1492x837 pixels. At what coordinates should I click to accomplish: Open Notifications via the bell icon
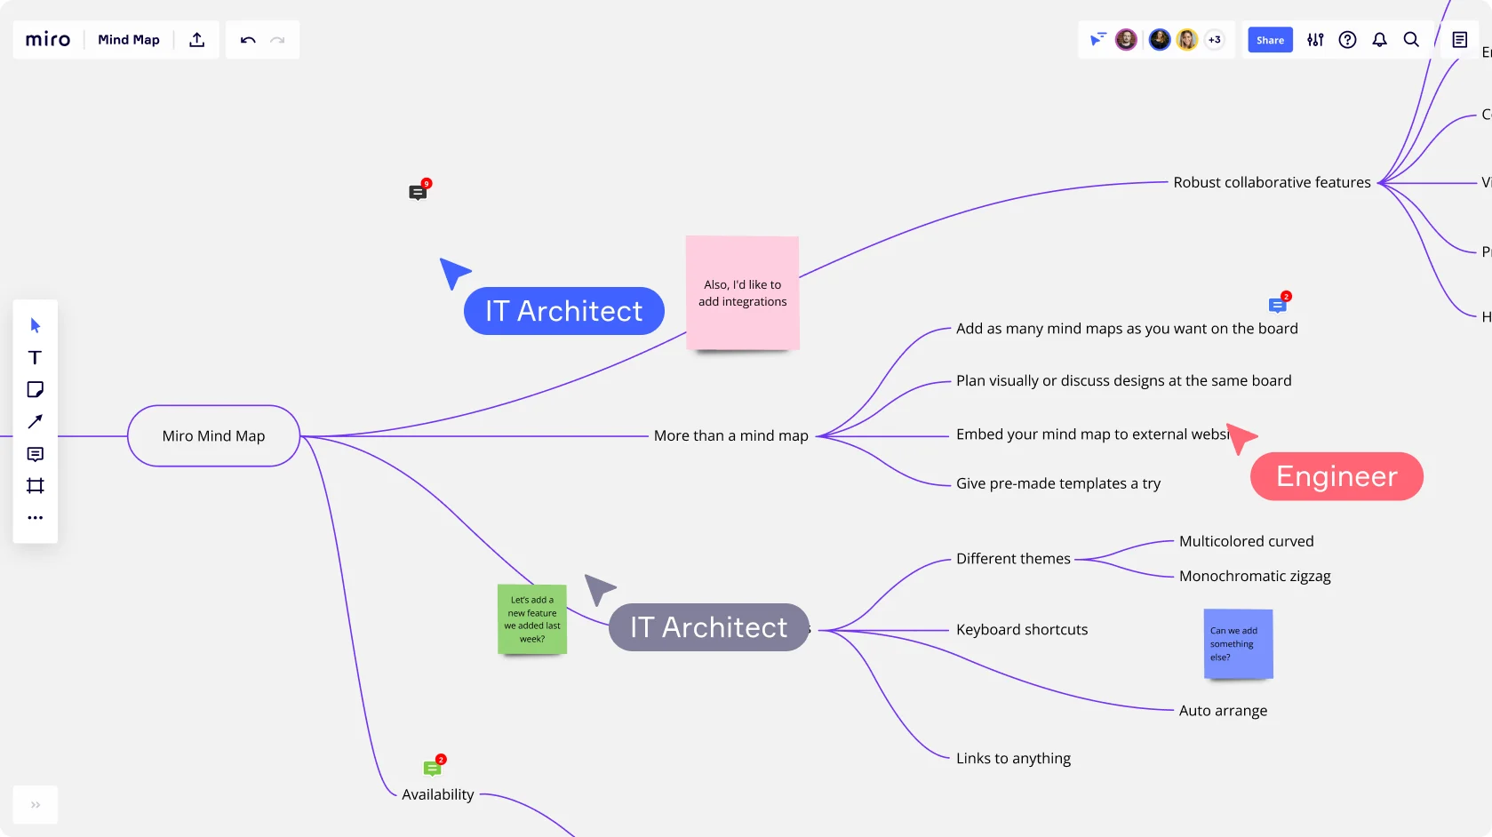pyautogui.click(x=1378, y=39)
